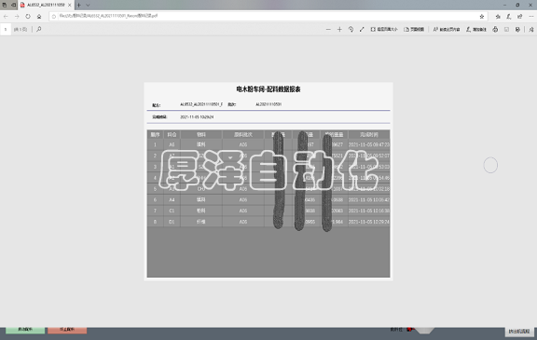The width and height of the screenshot is (537, 340).
Task: Start read aloud for this PDF
Action: point(447,30)
